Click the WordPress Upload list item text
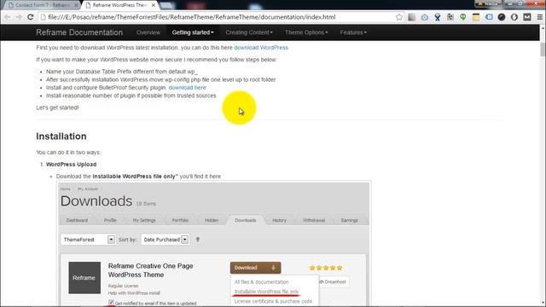The width and height of the screenshot is (546, 307). point(71,165)
